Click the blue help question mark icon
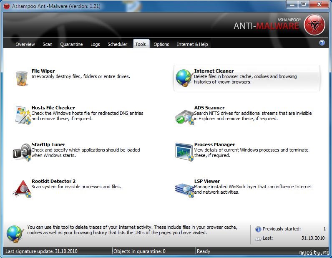The image size is (332, 258). click(322, 43)
